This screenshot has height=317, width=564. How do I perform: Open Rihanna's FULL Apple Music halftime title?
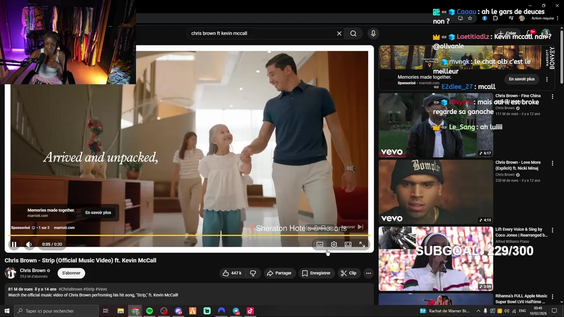click(x=521, y=299)
